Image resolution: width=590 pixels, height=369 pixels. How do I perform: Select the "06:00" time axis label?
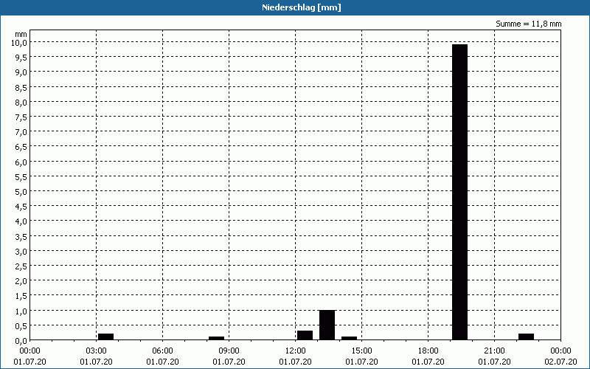pos(162,351)
